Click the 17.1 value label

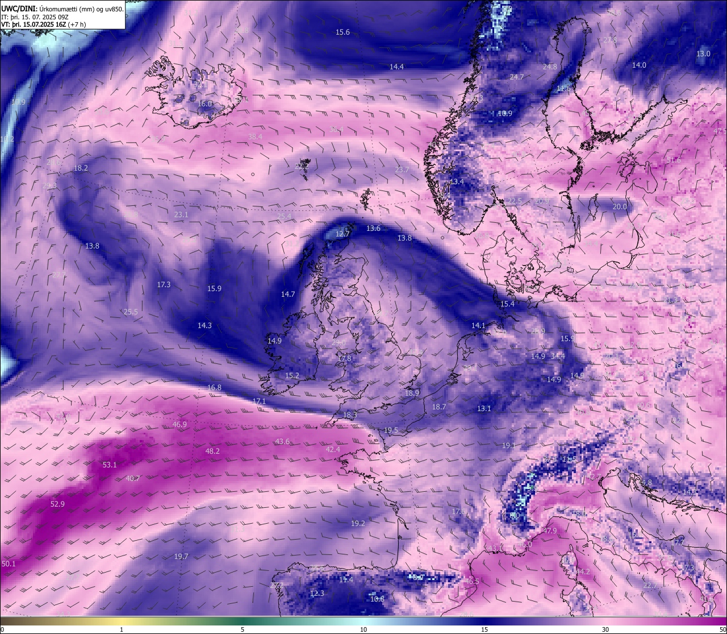click(x=258, y=401)
